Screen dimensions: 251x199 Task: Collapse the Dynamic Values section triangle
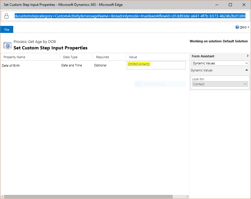247,70
